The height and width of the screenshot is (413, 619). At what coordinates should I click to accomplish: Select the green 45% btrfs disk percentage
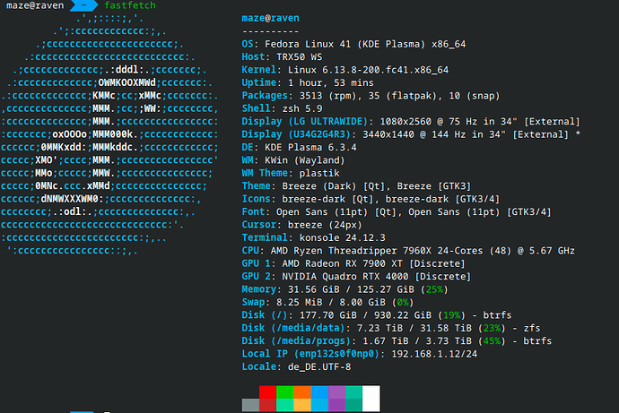tap(492, 341)
